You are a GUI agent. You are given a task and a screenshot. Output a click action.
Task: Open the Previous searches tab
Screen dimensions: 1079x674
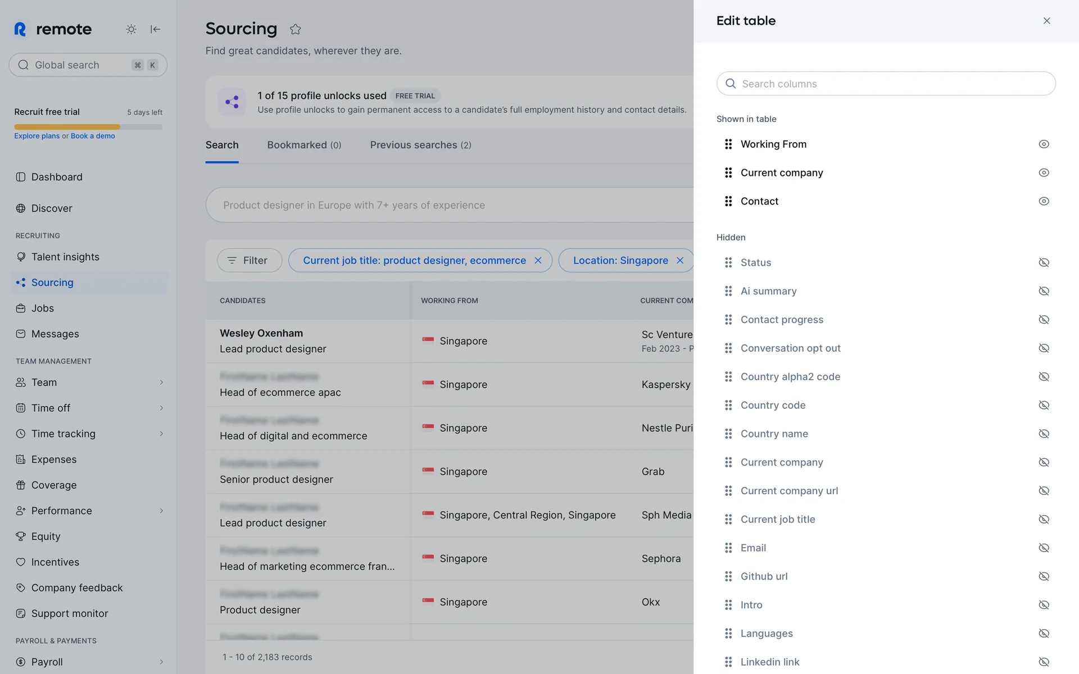420,145
